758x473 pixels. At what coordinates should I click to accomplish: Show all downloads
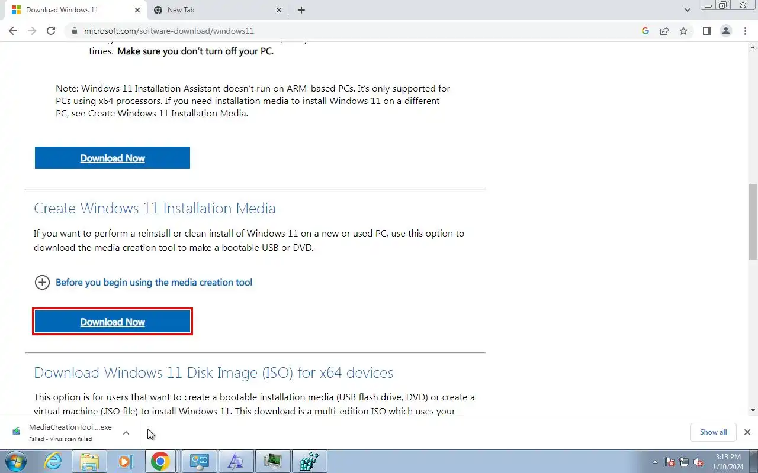pyautogui.click(x=713, y=432)
